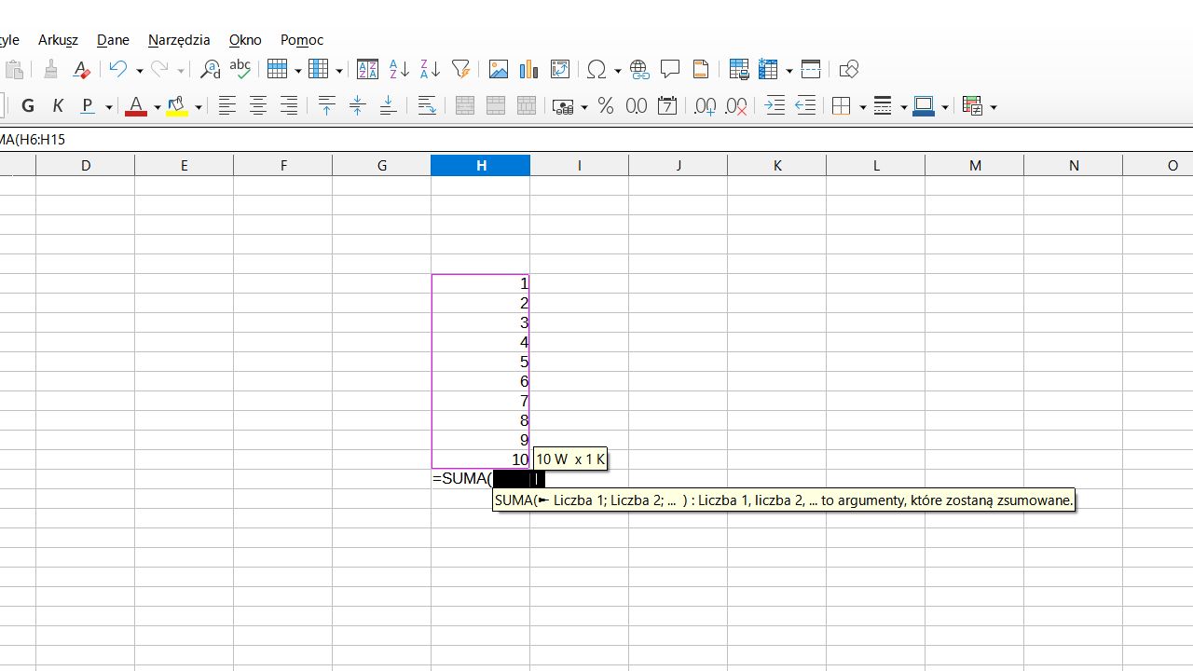Image resolution: width=1193 pixels, height=671 pixels.
Task: Open Znajdź i zamień (find and replace)
Action: (210, 69)
